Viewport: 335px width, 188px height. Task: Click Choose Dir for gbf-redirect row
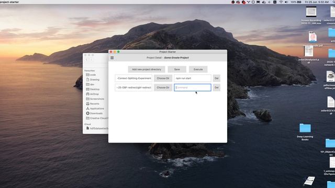163,87
